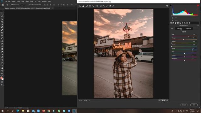Open the Windows Start menu
Viewport: 201px width, 113px height.
tap(3, 111)
